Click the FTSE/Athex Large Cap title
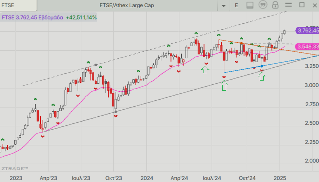 (x=127, y=5)
